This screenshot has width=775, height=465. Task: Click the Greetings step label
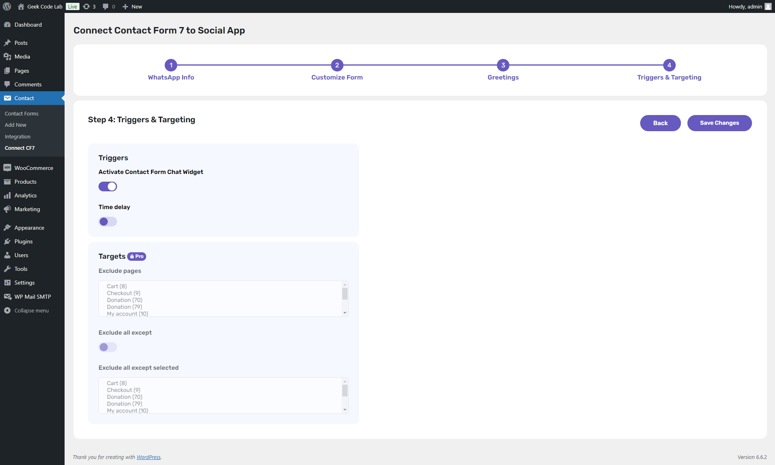pos(503,77)
